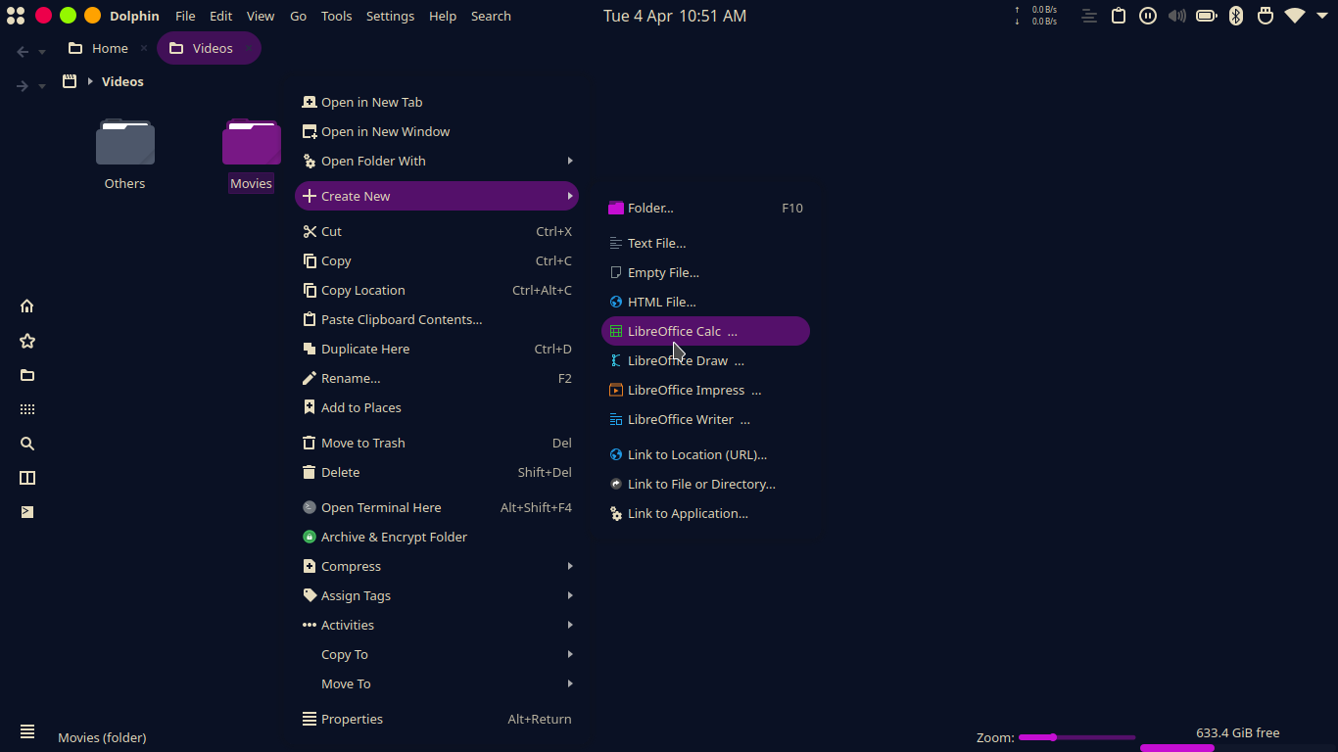Switch to the Videos tab
Viewport: 1338px width, 752px height.
click(x=209, y=48)
